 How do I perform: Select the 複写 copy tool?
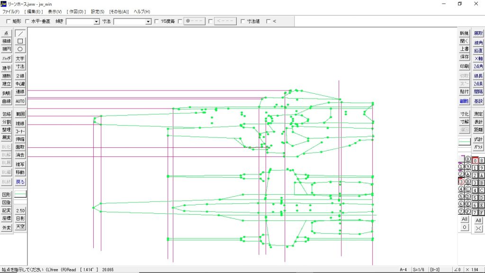(x=20, y=164)
